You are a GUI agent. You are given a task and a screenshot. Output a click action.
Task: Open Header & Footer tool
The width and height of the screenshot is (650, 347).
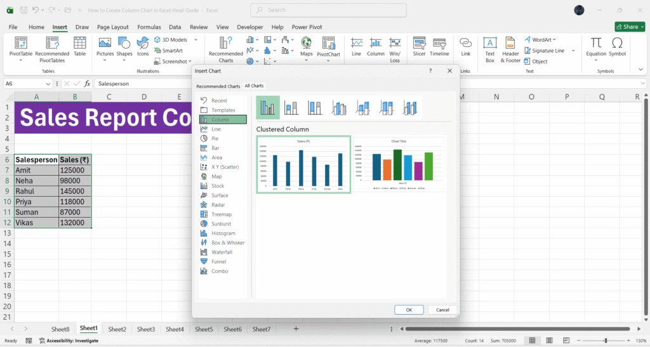510,49
